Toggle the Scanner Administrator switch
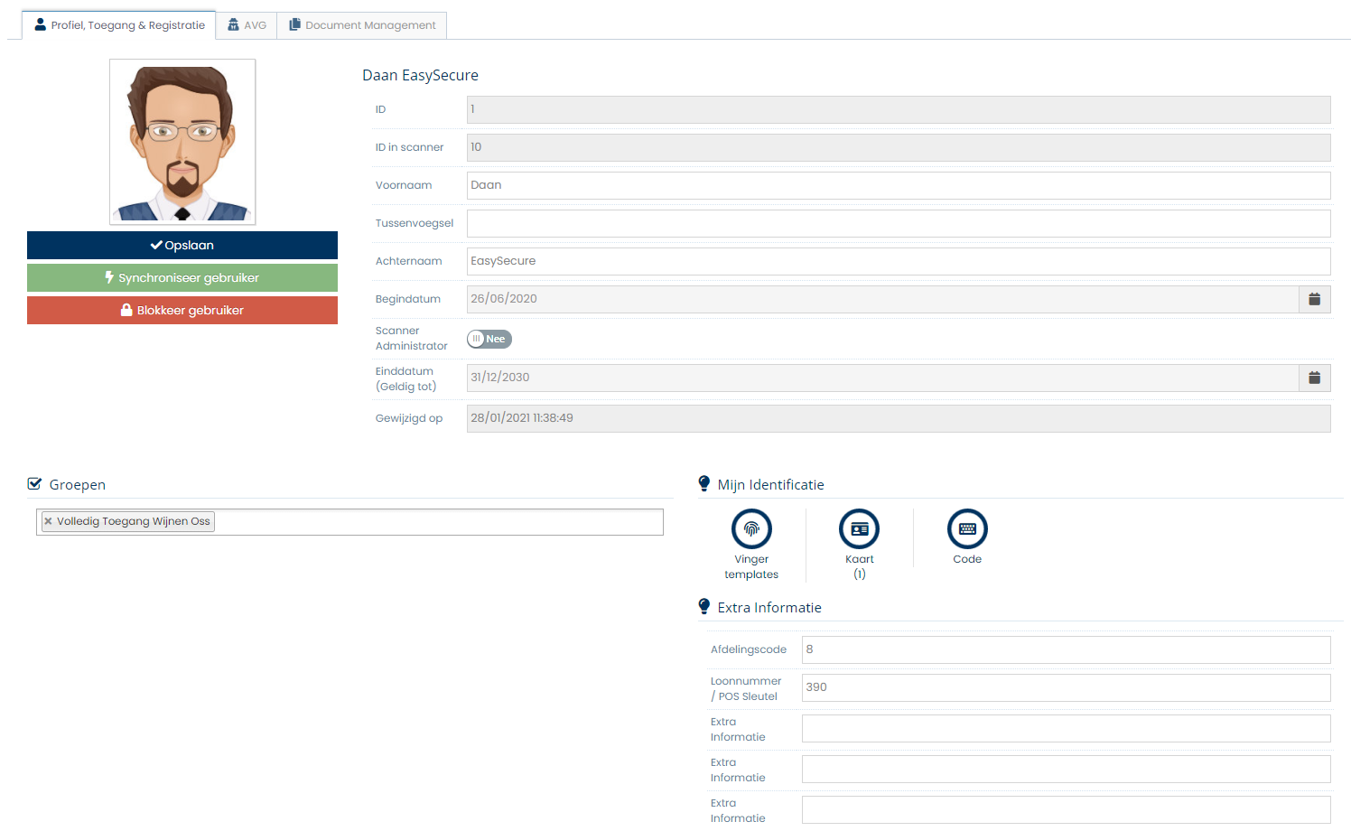This screenshot has height=831, width=1351. (x=489, y=339)
